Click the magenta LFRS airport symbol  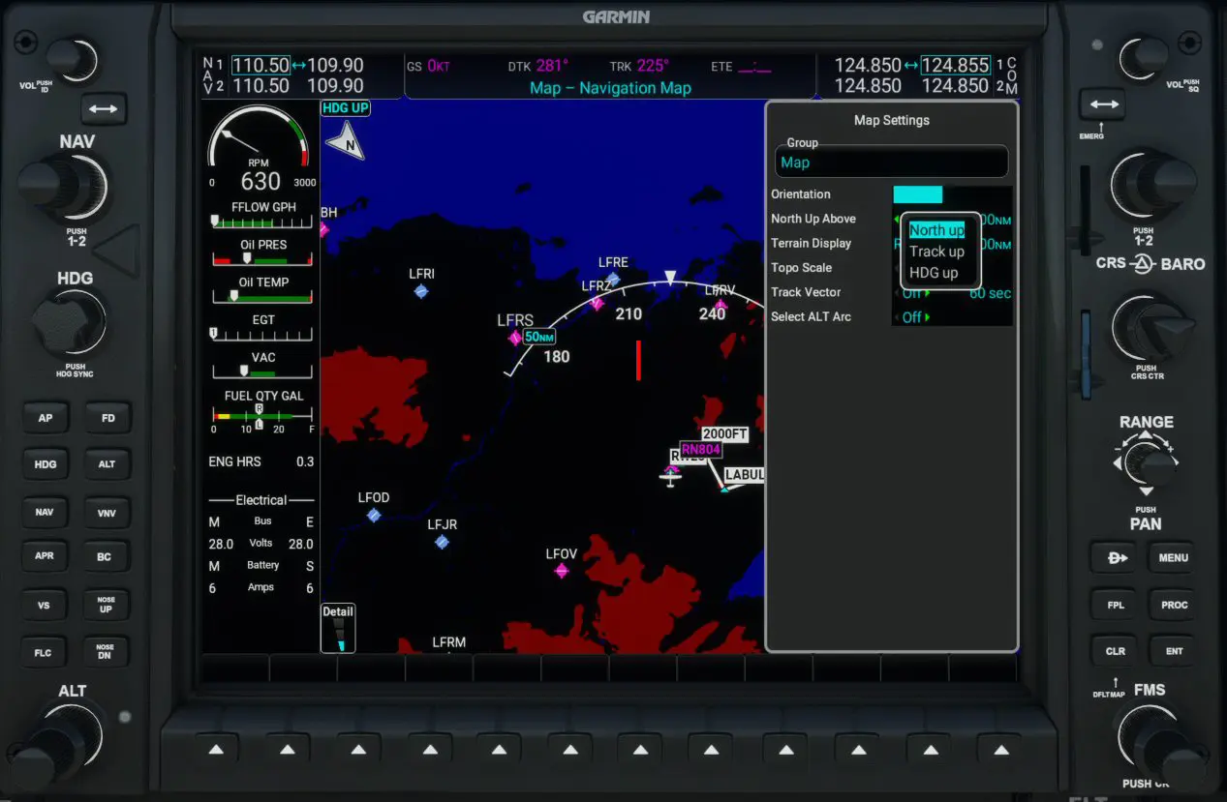click(515, 338)
